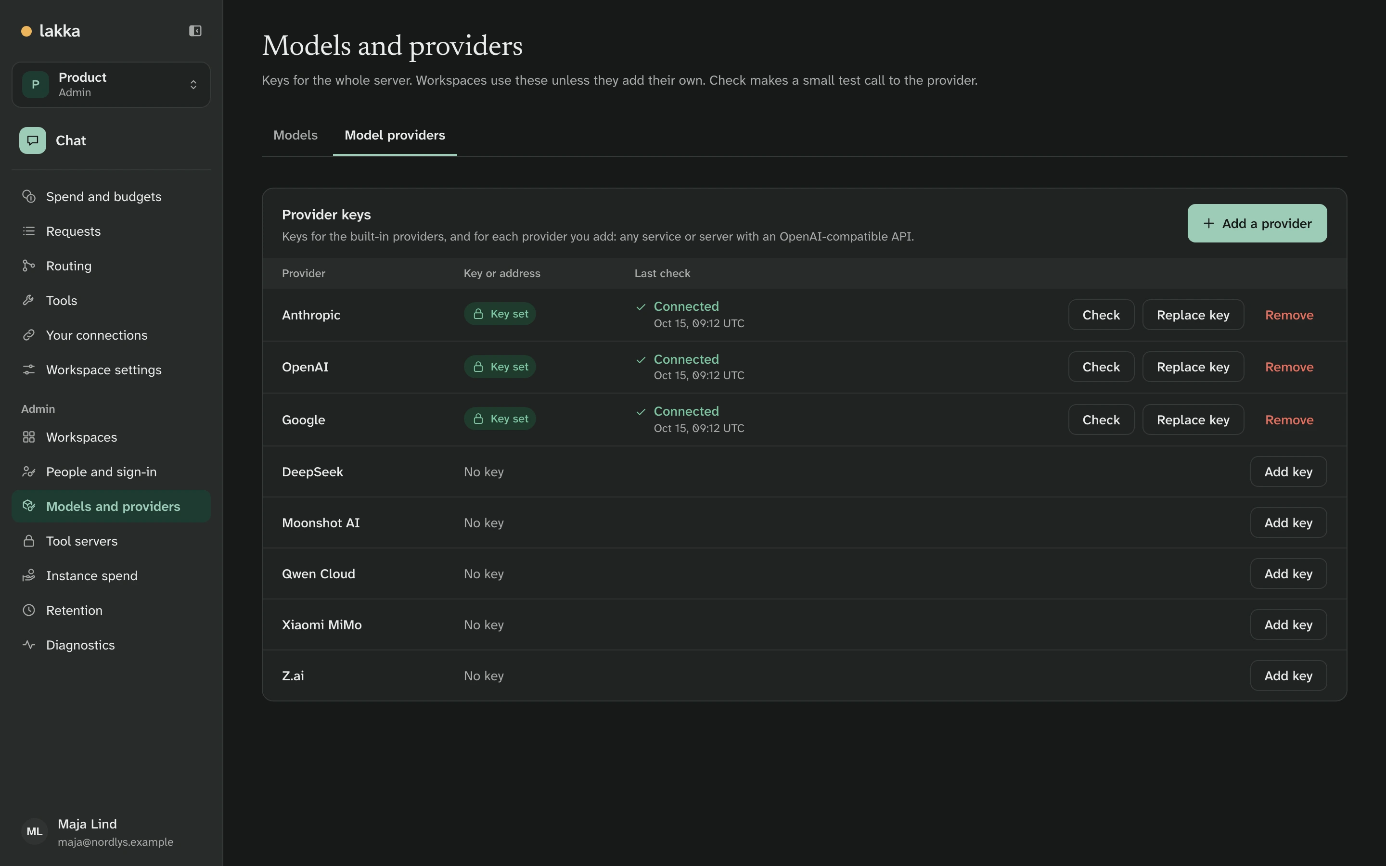Click the ML user avatar
This screenshot has width=1386, height=866.
pyautogui.click(x=34, y=832)
